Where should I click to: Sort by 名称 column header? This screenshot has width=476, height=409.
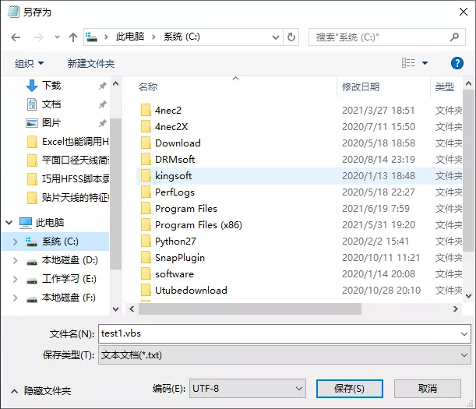coord(148,87)
